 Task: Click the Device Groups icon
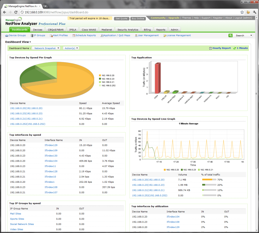point(7,35)
